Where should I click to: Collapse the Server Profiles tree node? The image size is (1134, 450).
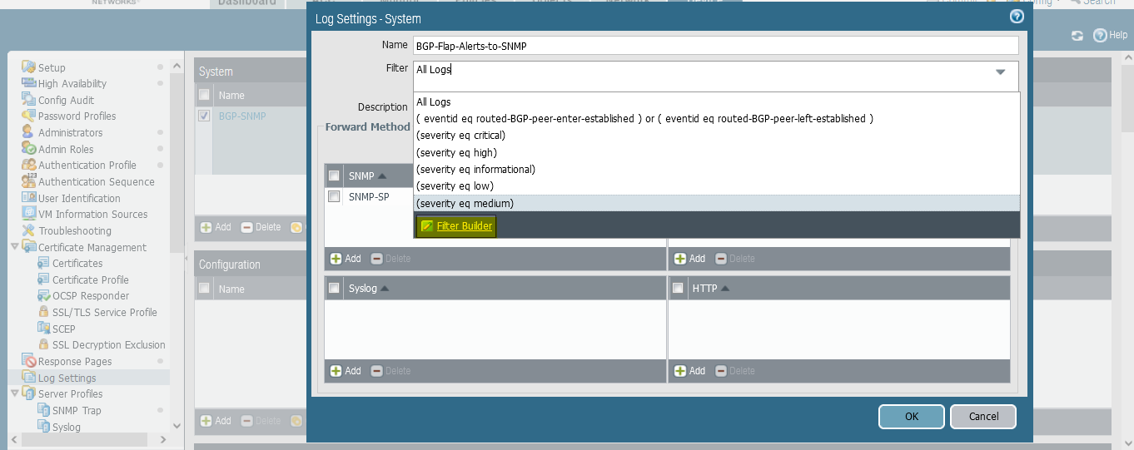point(15,393)
